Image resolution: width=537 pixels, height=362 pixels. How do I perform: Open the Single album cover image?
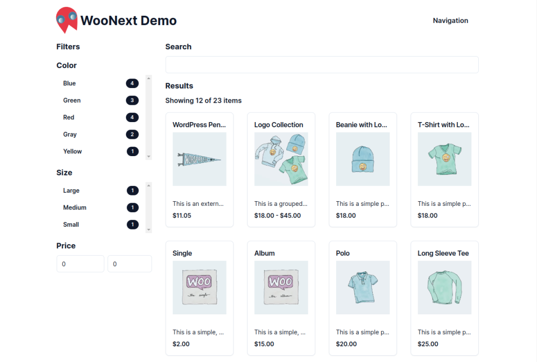coord(199,287)
